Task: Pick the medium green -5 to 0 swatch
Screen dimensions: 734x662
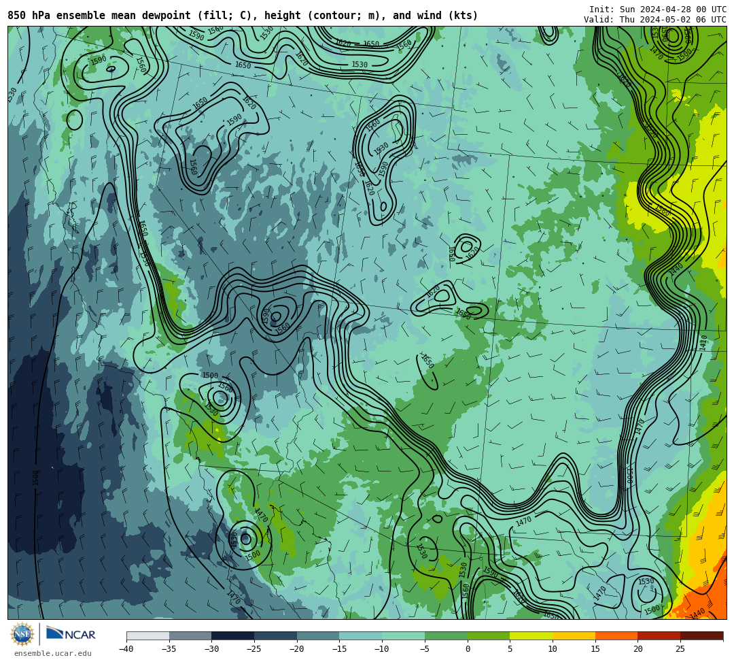Action: point(446,635)
